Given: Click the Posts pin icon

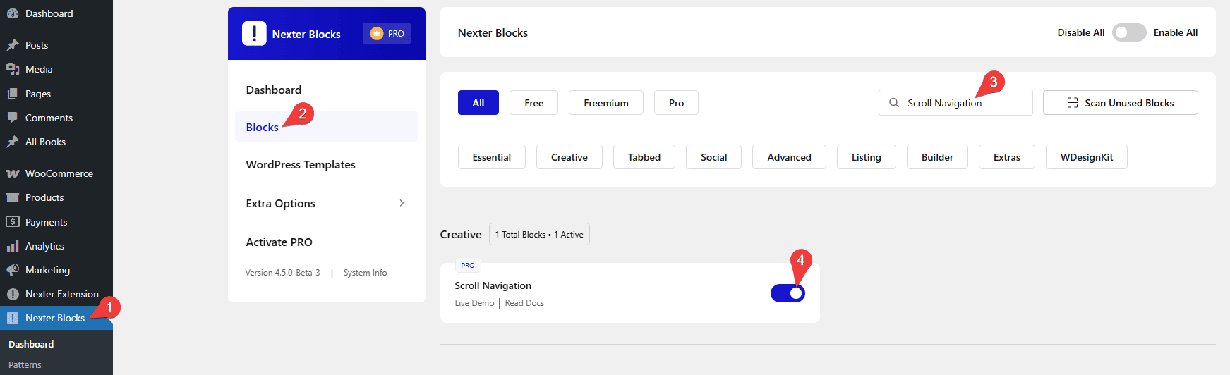Looking at the screenshot, I should pyautogui.click(x=13, y=45).
